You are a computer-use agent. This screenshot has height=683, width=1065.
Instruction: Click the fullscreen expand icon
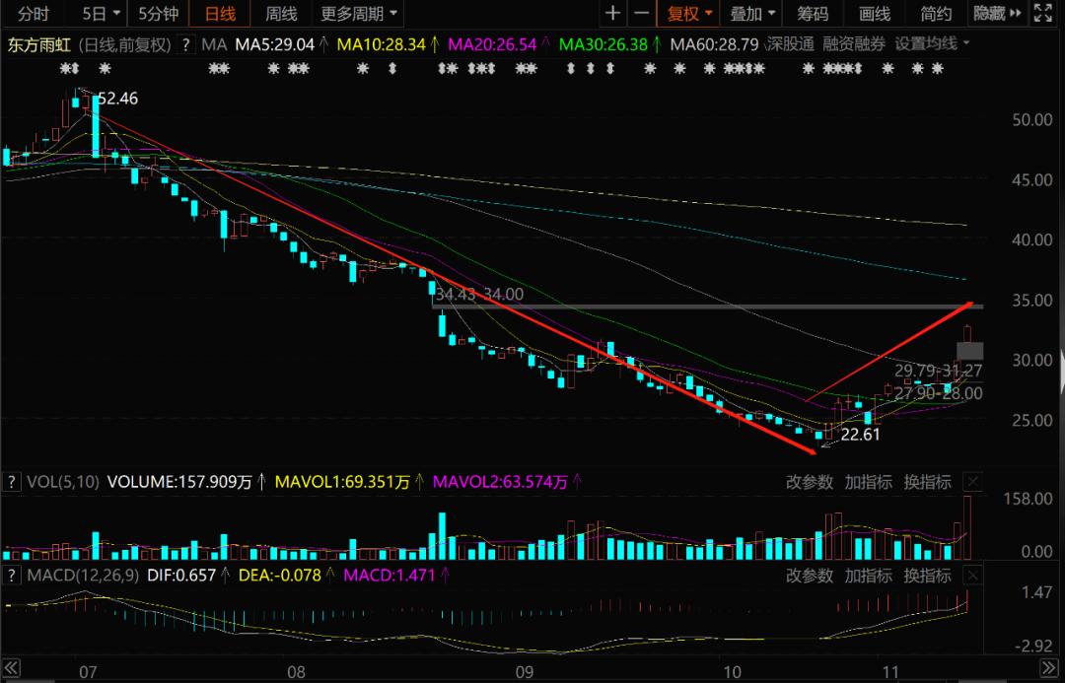tap(1042, 13)
